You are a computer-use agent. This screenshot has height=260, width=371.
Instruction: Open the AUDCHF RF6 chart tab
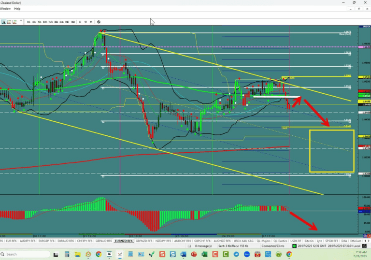[183, 241]
